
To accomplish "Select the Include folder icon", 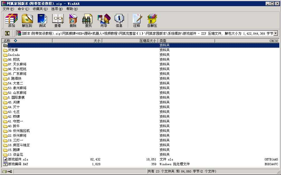I will (x=5, y=55).
